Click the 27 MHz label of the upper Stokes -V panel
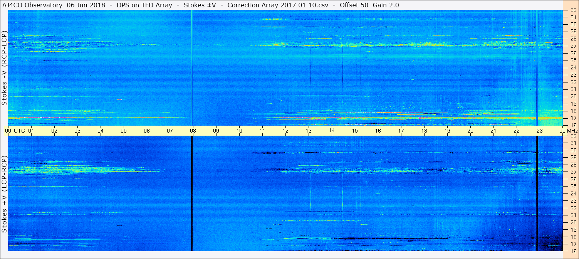The image size is (579, 259). point(573,45)
